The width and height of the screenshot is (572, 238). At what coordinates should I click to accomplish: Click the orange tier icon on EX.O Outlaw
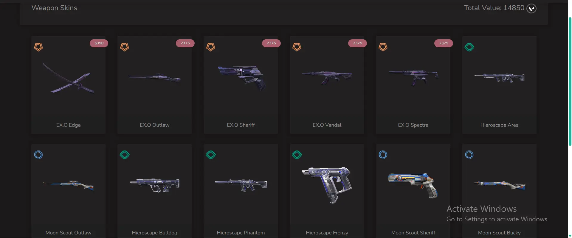point(125,47)
